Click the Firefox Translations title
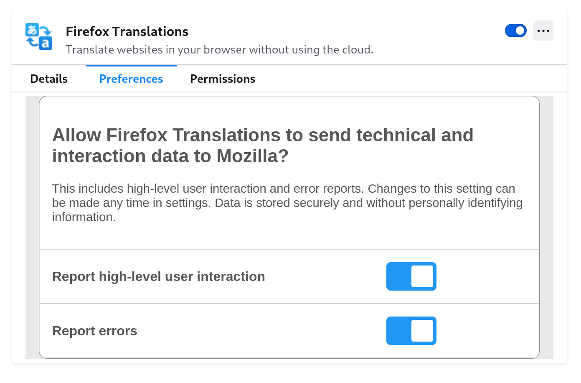581x383 pixels. click(127, 31)
